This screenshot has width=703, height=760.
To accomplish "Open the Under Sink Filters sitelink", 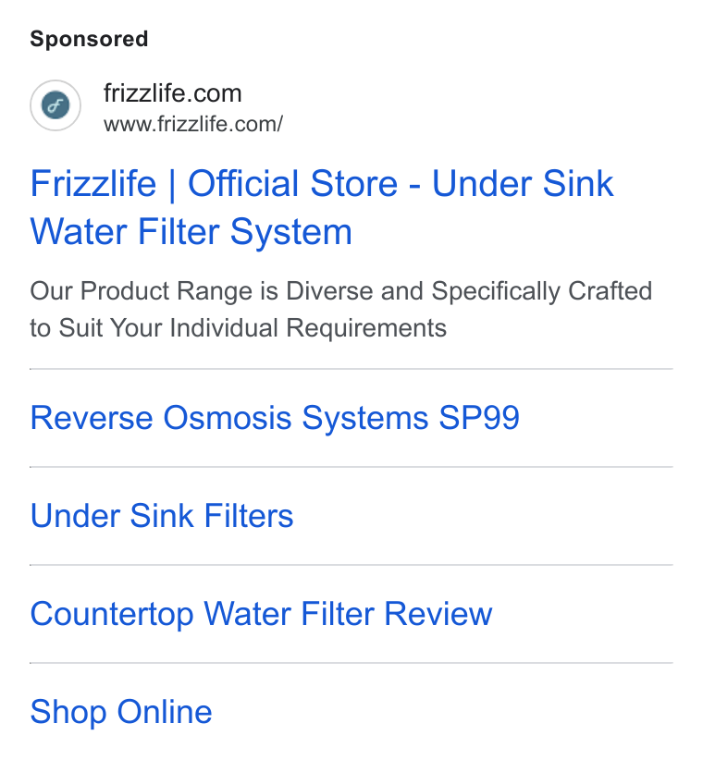I will pos(162,515).
